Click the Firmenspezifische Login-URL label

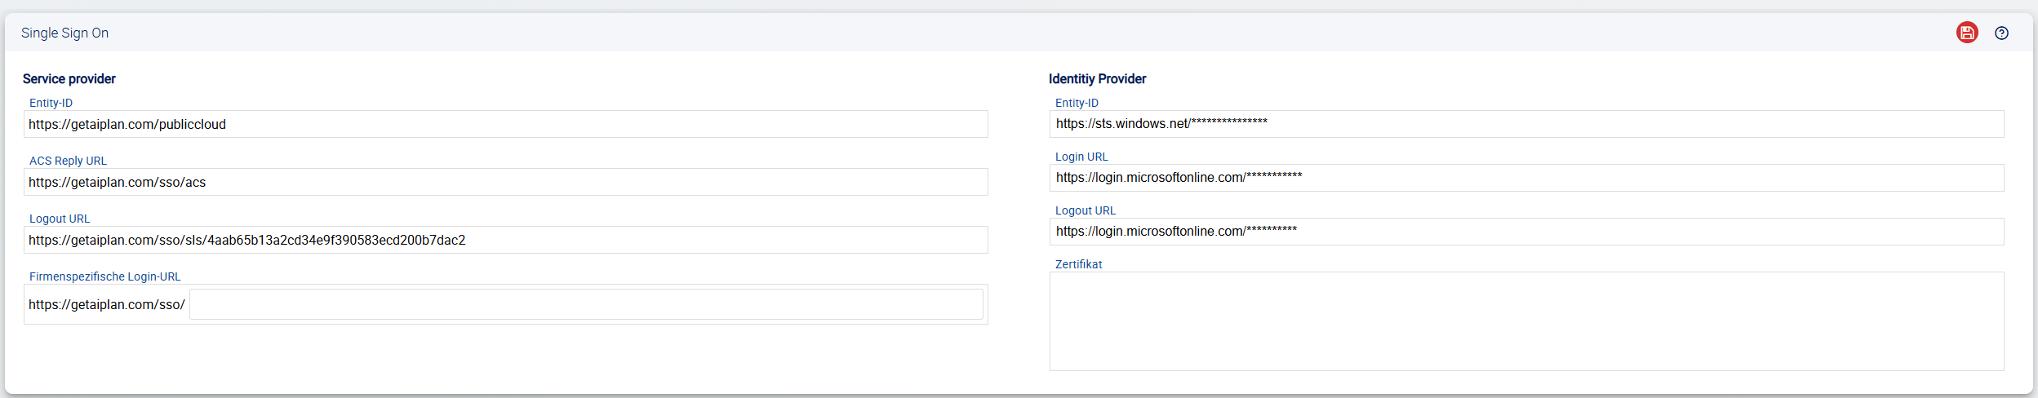(104, 276)
